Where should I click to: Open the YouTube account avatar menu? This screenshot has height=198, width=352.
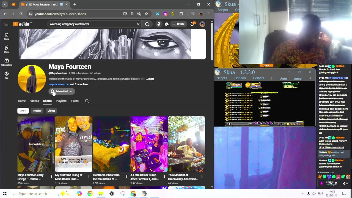[x=202, y=24]
